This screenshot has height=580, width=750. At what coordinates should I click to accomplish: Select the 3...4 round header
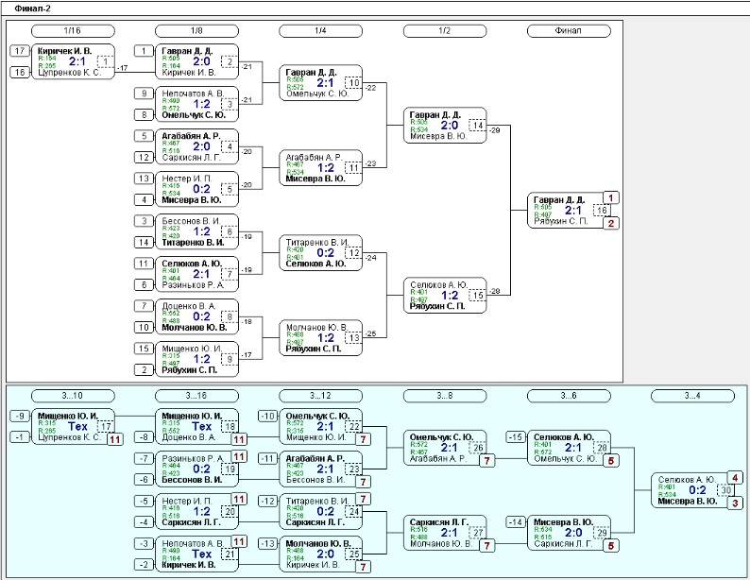(692, 396)
